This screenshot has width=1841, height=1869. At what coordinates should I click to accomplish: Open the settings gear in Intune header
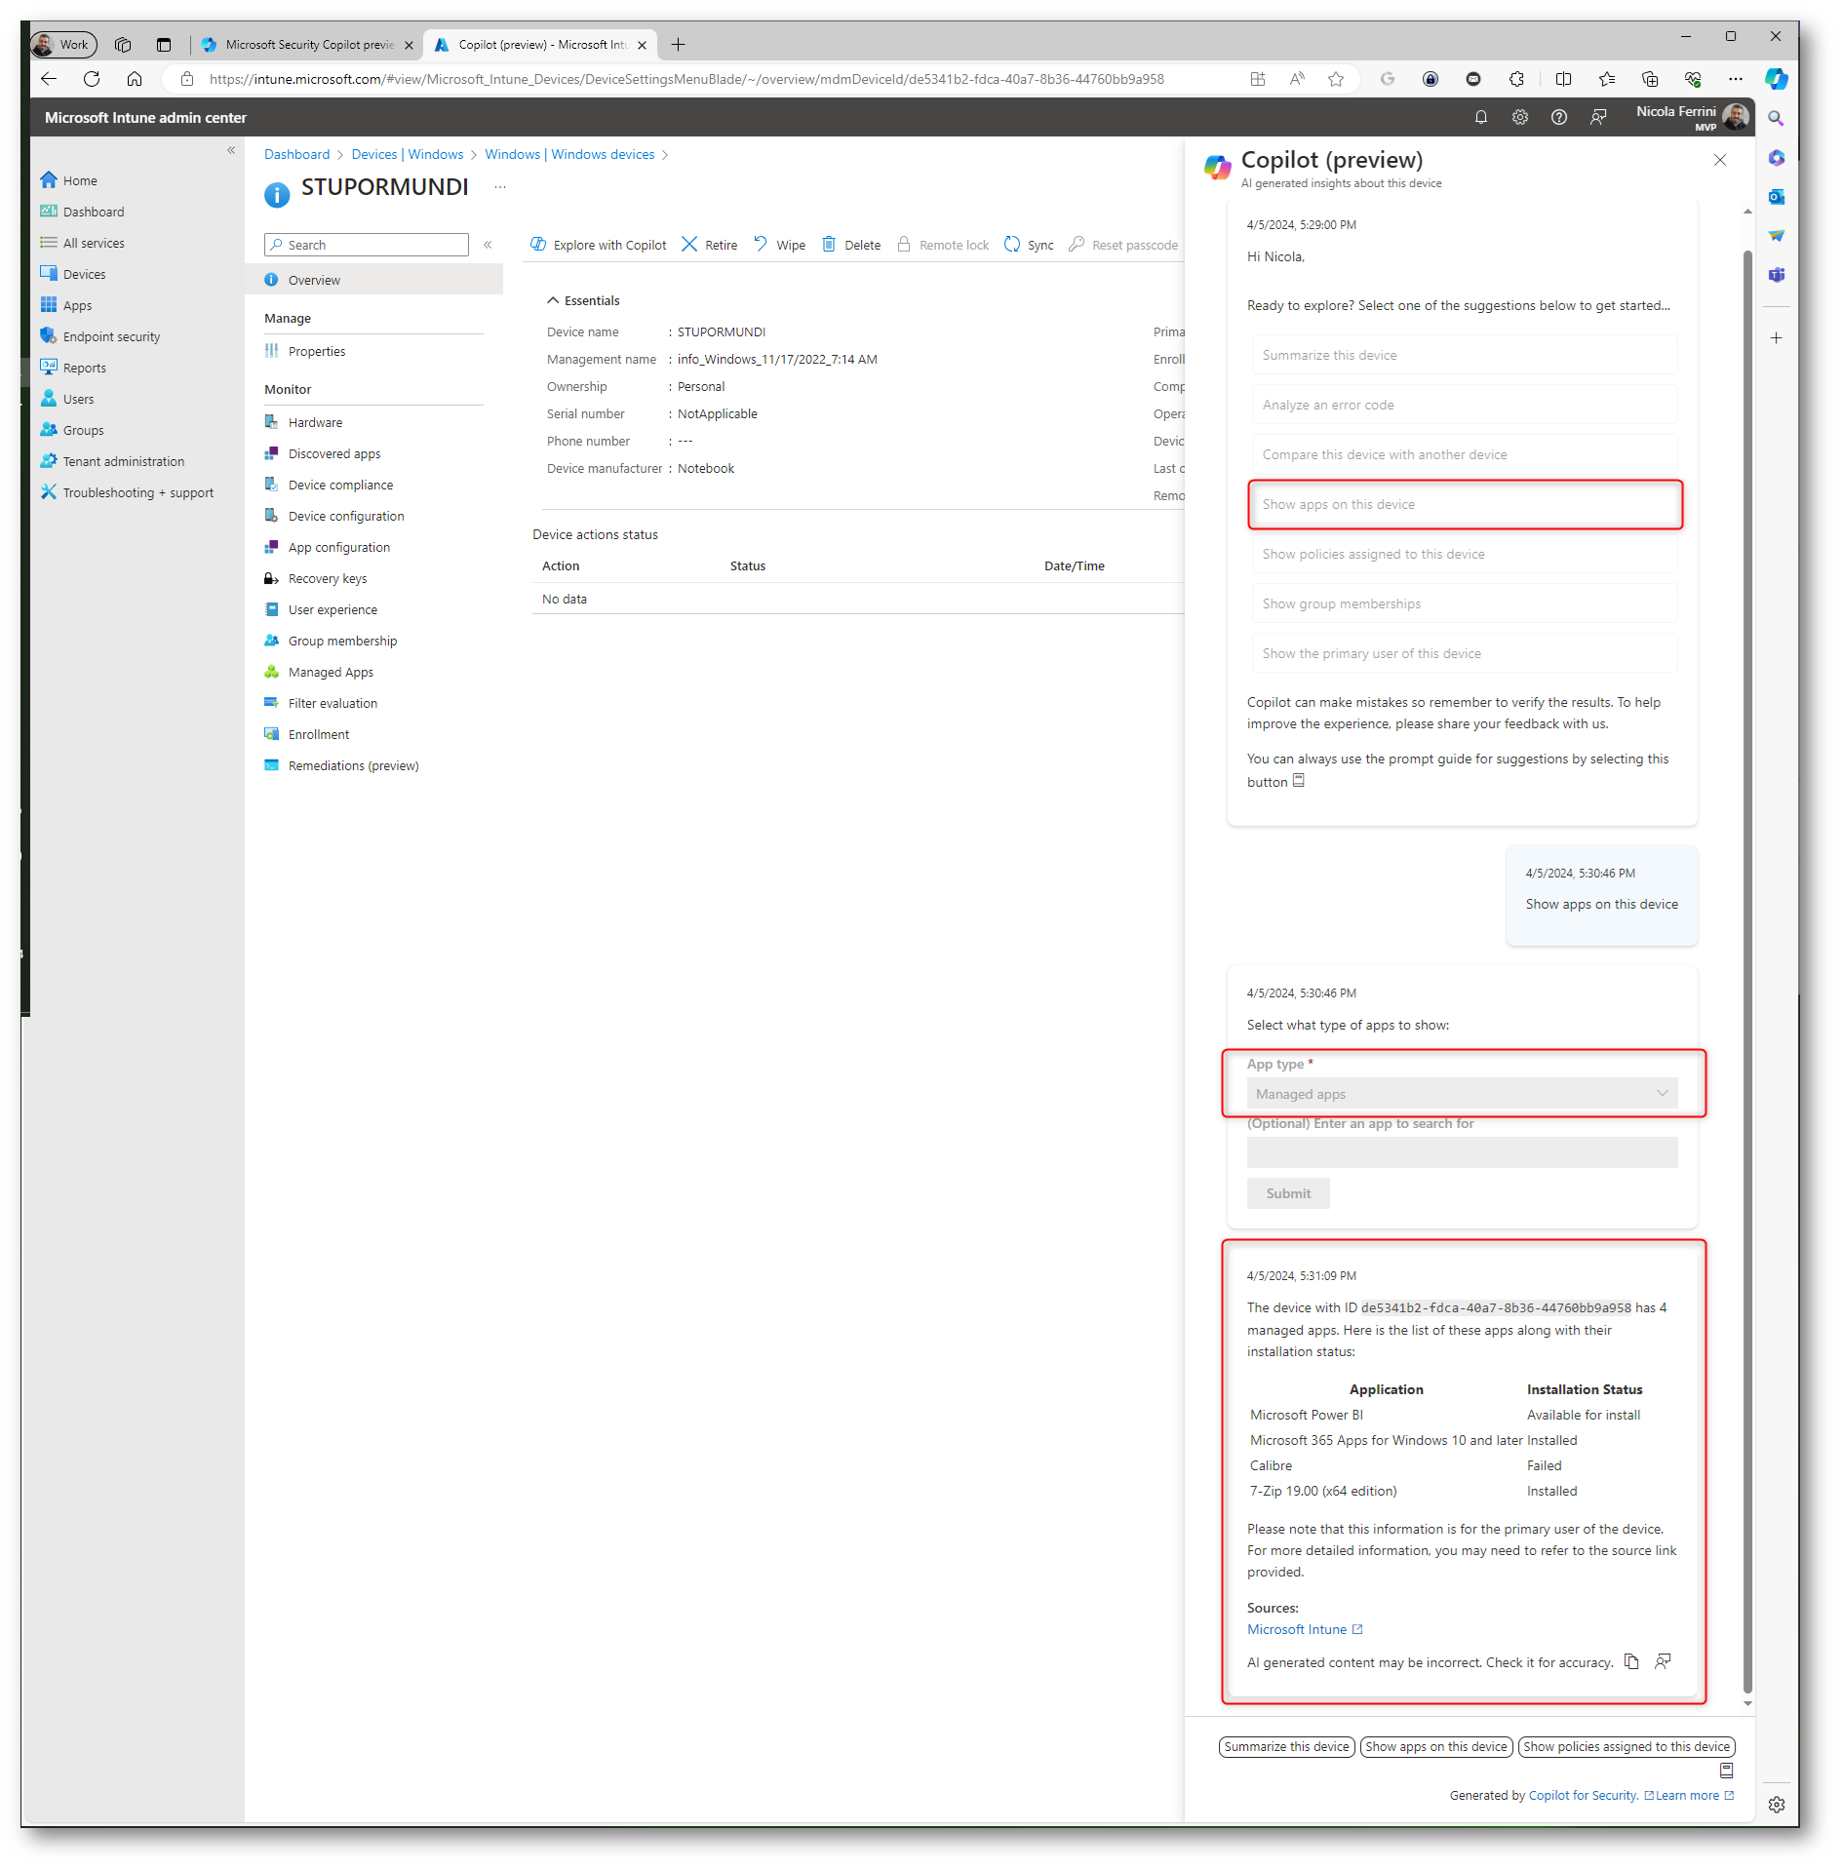click(x=1520, y=117)
